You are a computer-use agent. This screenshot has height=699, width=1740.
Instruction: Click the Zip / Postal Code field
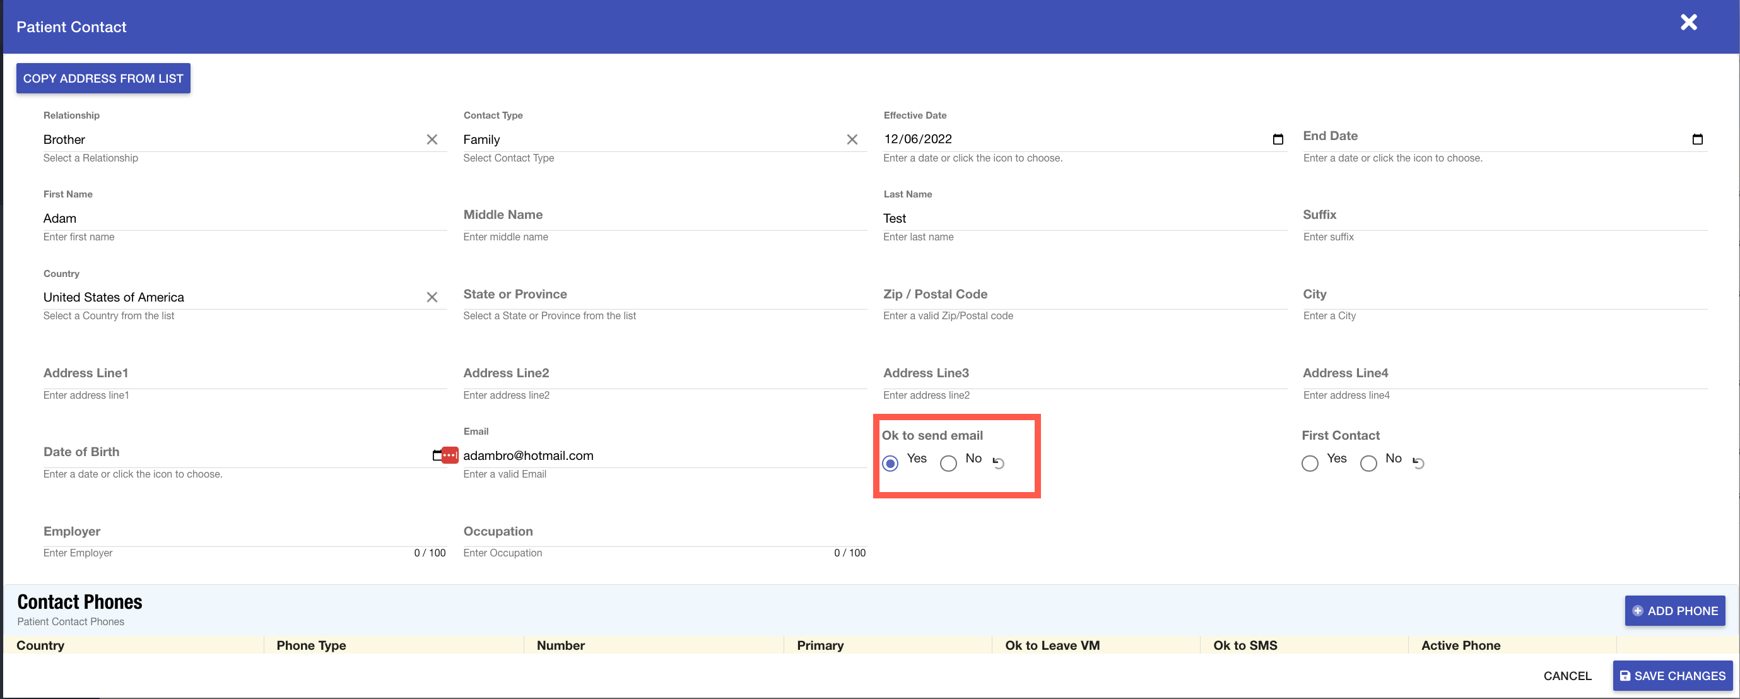pyautogui.click(x=1083, y=295)
